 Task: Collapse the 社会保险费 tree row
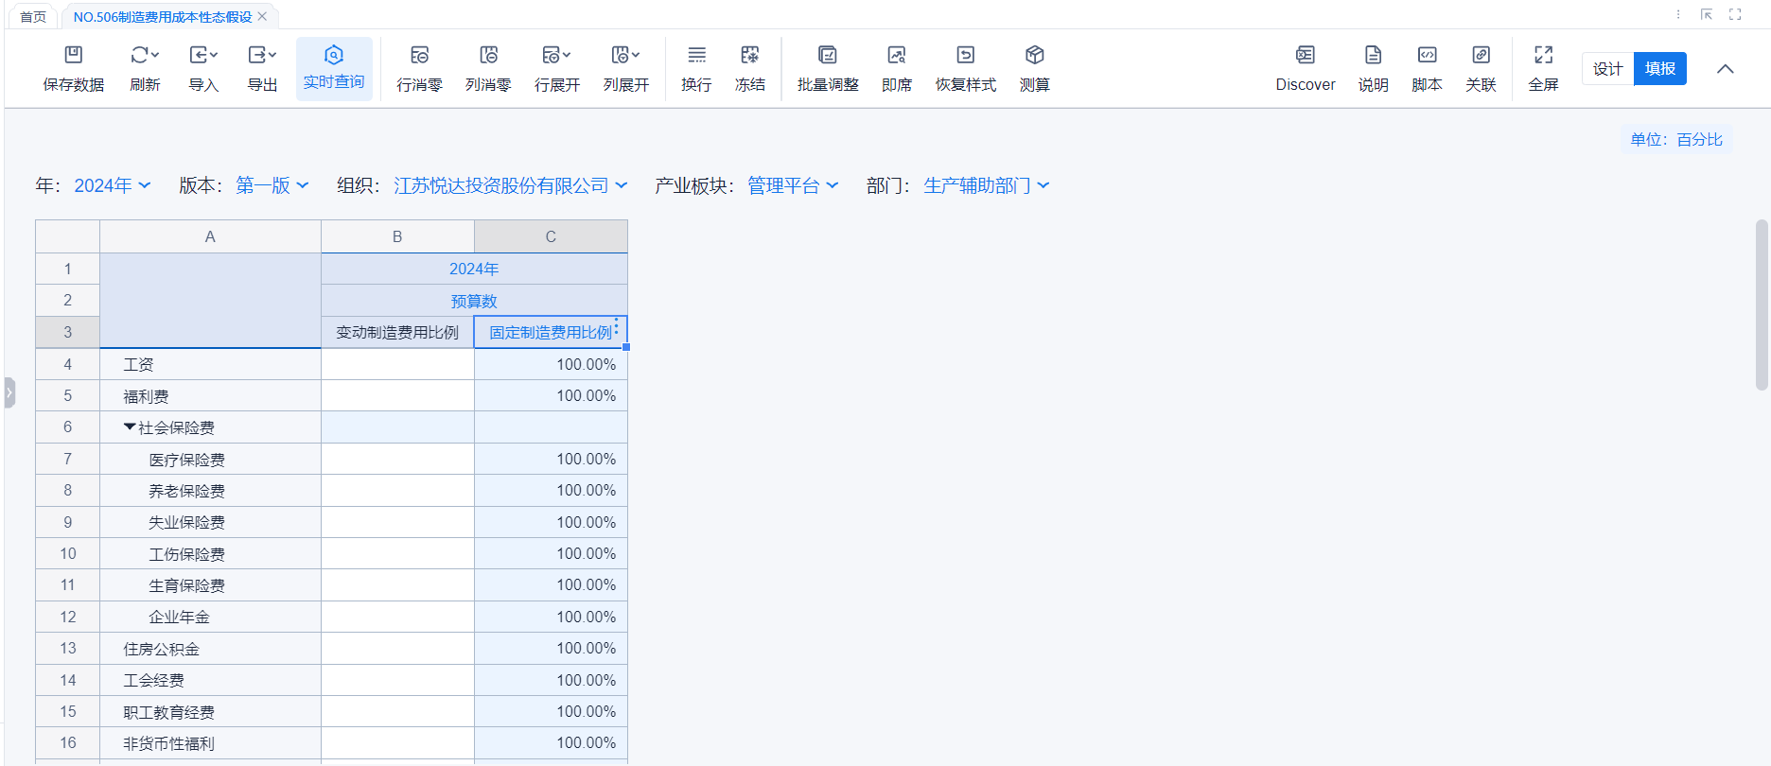tap(130, 427)
